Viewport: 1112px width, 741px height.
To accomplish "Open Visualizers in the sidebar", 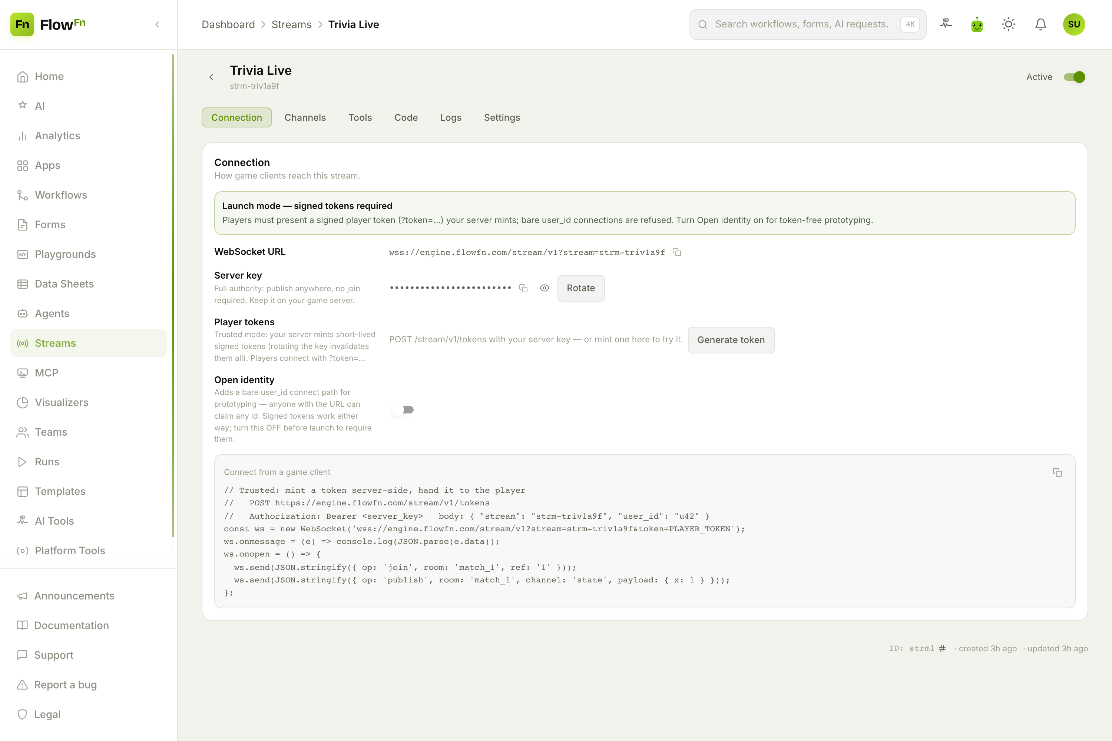I will 89,402.
